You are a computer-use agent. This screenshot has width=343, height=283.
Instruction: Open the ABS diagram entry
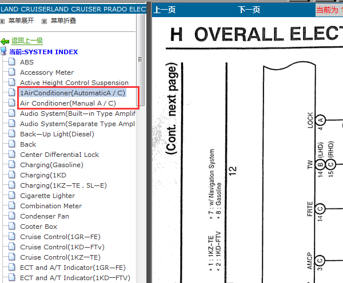(27, 62)
